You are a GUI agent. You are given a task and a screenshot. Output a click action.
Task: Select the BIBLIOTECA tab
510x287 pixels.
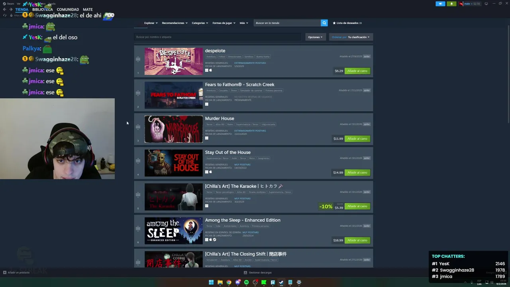coord(43,10)
